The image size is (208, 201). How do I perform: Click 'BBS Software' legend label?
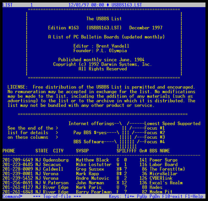point(89,142)
